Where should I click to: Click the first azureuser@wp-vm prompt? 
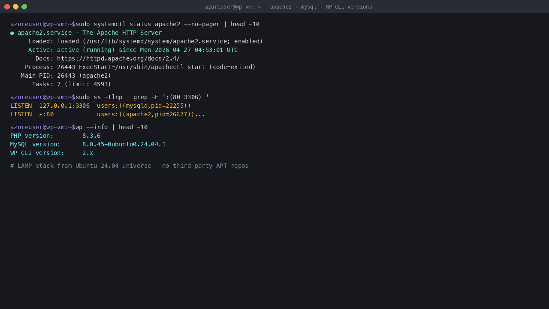coord(43,24)
